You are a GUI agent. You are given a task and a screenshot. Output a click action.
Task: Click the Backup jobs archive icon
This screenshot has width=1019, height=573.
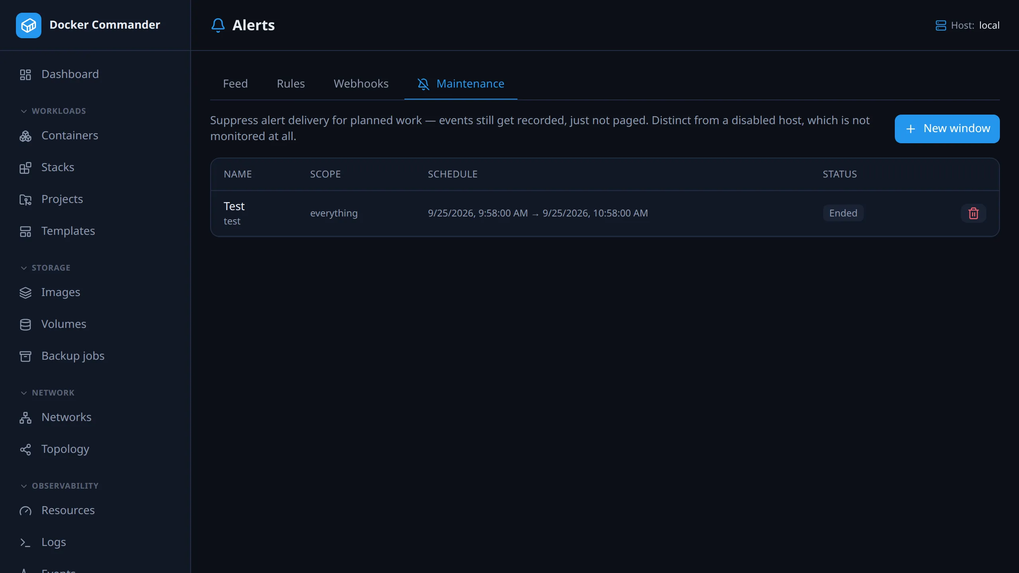coord(25,356)
